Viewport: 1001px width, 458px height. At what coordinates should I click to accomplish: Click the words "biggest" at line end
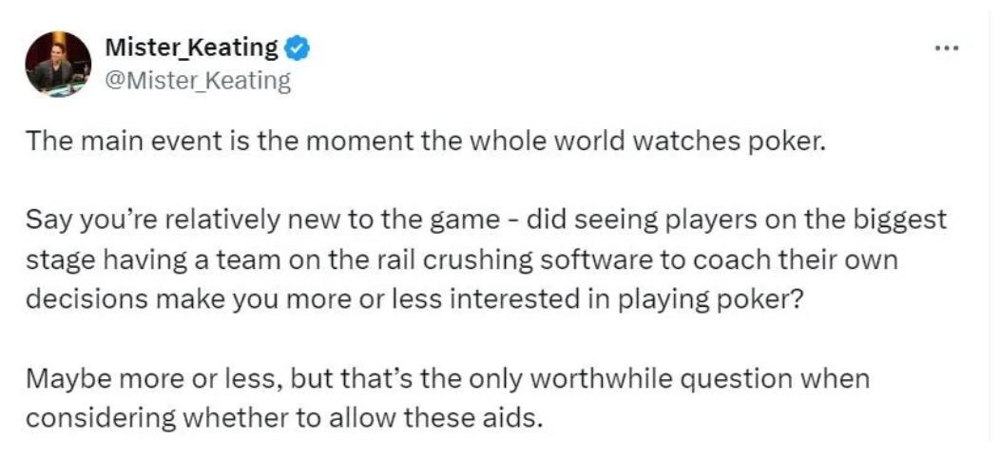(x=902, y=220)
